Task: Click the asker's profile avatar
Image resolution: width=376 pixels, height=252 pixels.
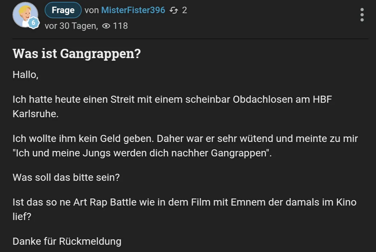Action: (x=24, y=14)
